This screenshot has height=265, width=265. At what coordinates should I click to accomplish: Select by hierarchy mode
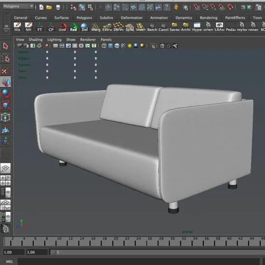click(x=73, y=7)
